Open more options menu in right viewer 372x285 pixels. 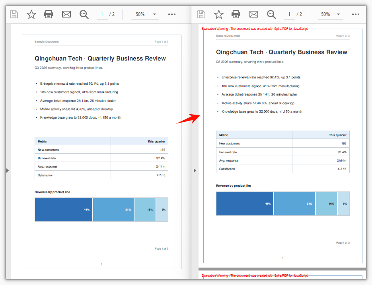[x=356, y=14]
